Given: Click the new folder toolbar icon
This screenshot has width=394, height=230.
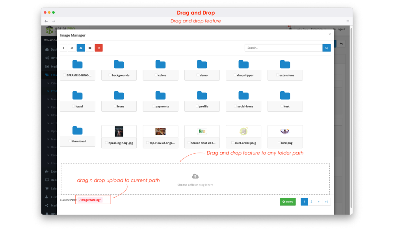Looking at the screenshot, I should 90,48.
